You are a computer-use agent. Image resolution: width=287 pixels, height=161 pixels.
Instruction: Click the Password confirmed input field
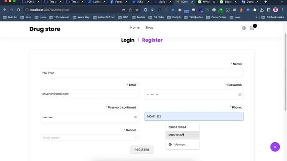click(x=90, y=117)
